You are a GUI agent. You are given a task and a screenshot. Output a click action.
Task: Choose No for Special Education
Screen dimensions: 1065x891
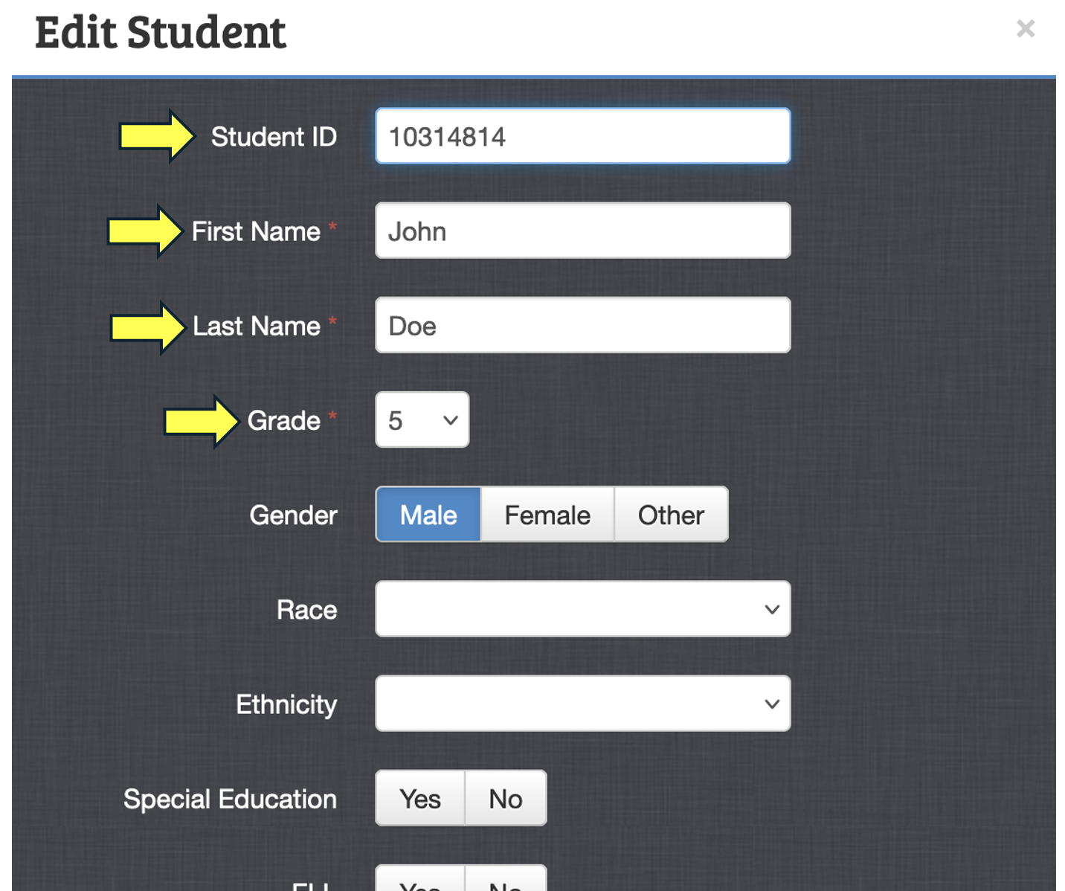506,799
